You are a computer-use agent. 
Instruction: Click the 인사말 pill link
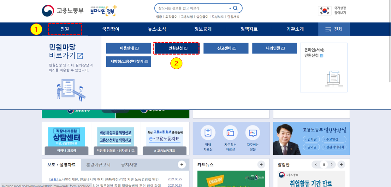pos(312,139)
